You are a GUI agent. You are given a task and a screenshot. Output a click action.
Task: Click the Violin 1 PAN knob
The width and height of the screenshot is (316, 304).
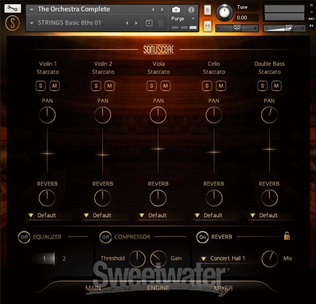click(47, 115)
